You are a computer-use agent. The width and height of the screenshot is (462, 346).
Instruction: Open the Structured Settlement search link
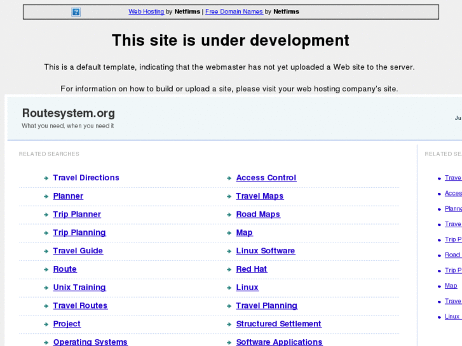click(278, 324)
